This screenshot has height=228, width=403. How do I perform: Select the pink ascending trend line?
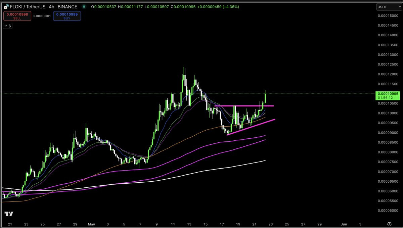click(251, 127)
